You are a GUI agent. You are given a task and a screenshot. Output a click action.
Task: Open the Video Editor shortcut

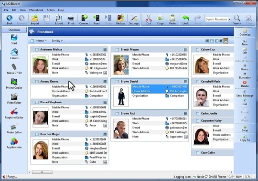coord(14,98)
